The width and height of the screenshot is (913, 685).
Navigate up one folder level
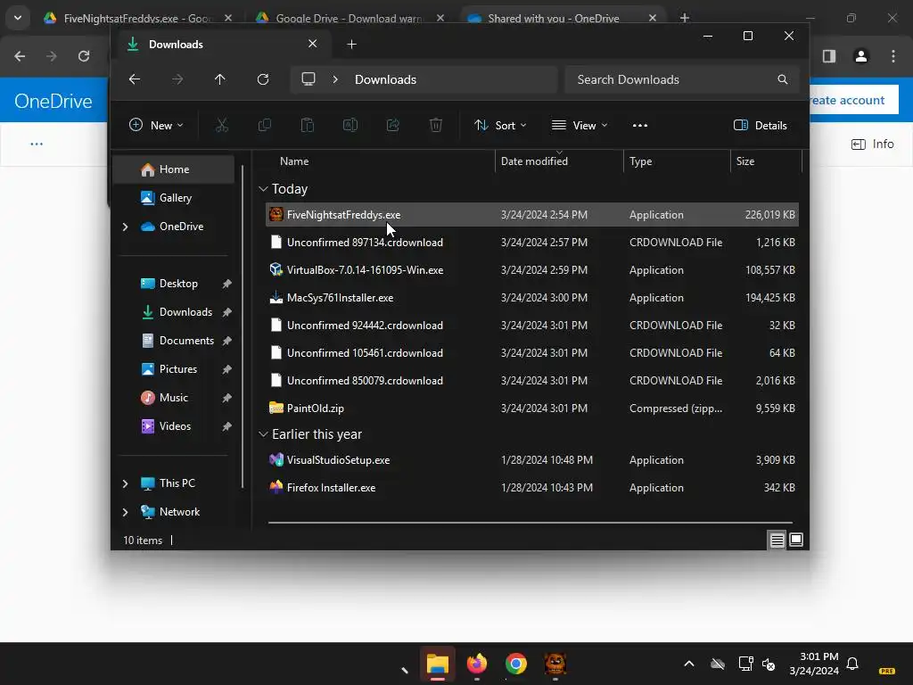[x=220, y=79]
